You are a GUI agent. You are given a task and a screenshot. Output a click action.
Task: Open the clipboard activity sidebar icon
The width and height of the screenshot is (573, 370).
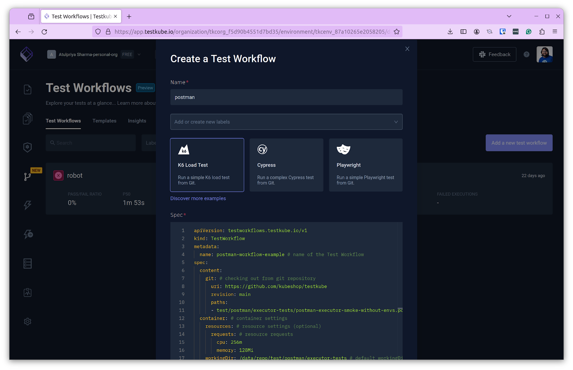pyautogui.click(x=28, y=292)
